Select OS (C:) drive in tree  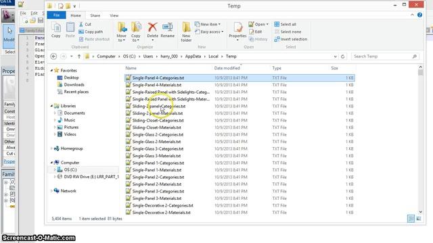(70, 169)
